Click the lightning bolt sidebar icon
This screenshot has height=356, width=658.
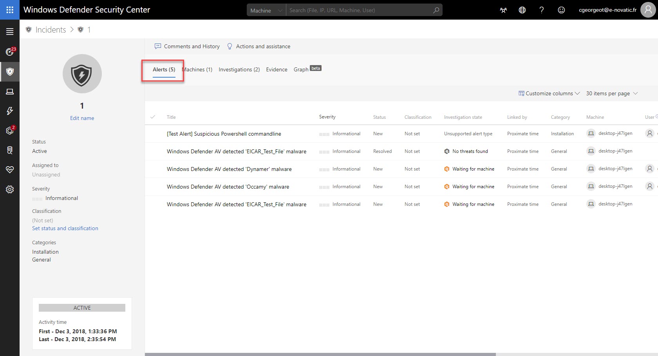click(x=10, y=111)
